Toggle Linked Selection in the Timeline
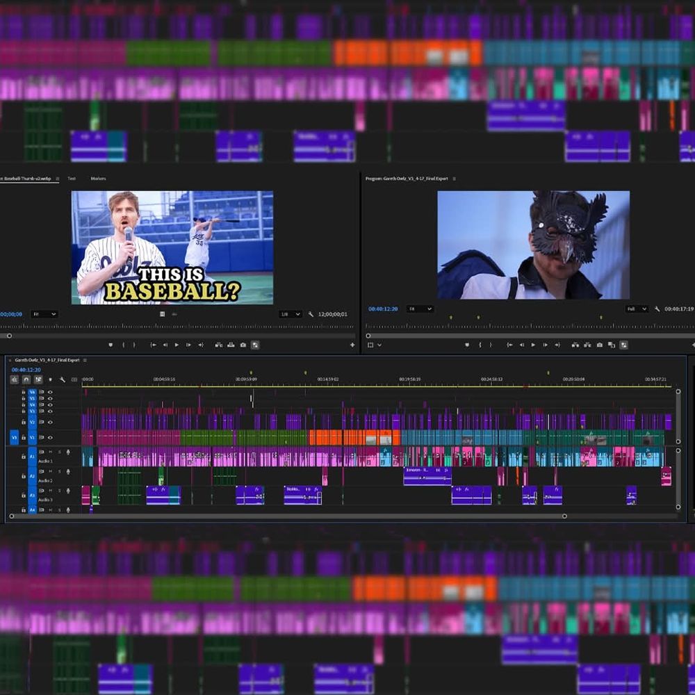Screen dimensions: 695x695 [x=38, y=379]
